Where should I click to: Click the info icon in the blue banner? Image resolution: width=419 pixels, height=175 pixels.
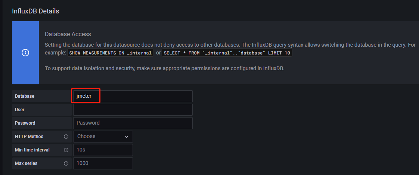click(25, 53)
